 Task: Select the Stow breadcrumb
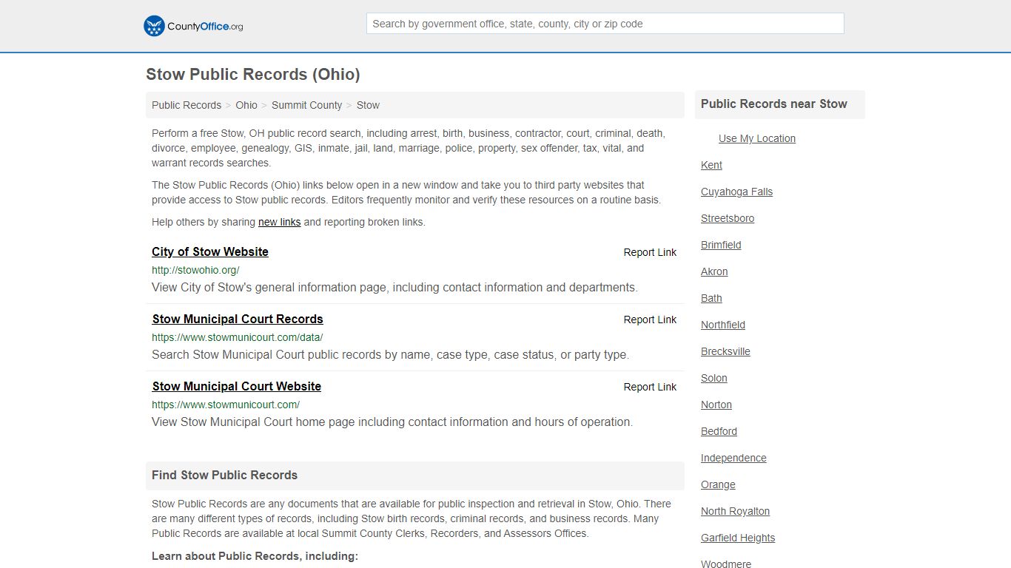click(x=368, y=105)
